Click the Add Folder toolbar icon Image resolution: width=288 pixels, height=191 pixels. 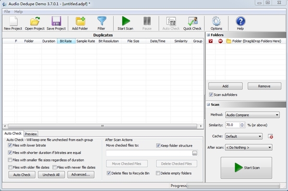[x=80, y=23]
